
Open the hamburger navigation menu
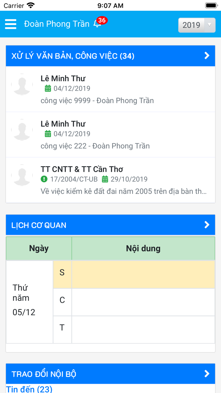coord(10,24)
